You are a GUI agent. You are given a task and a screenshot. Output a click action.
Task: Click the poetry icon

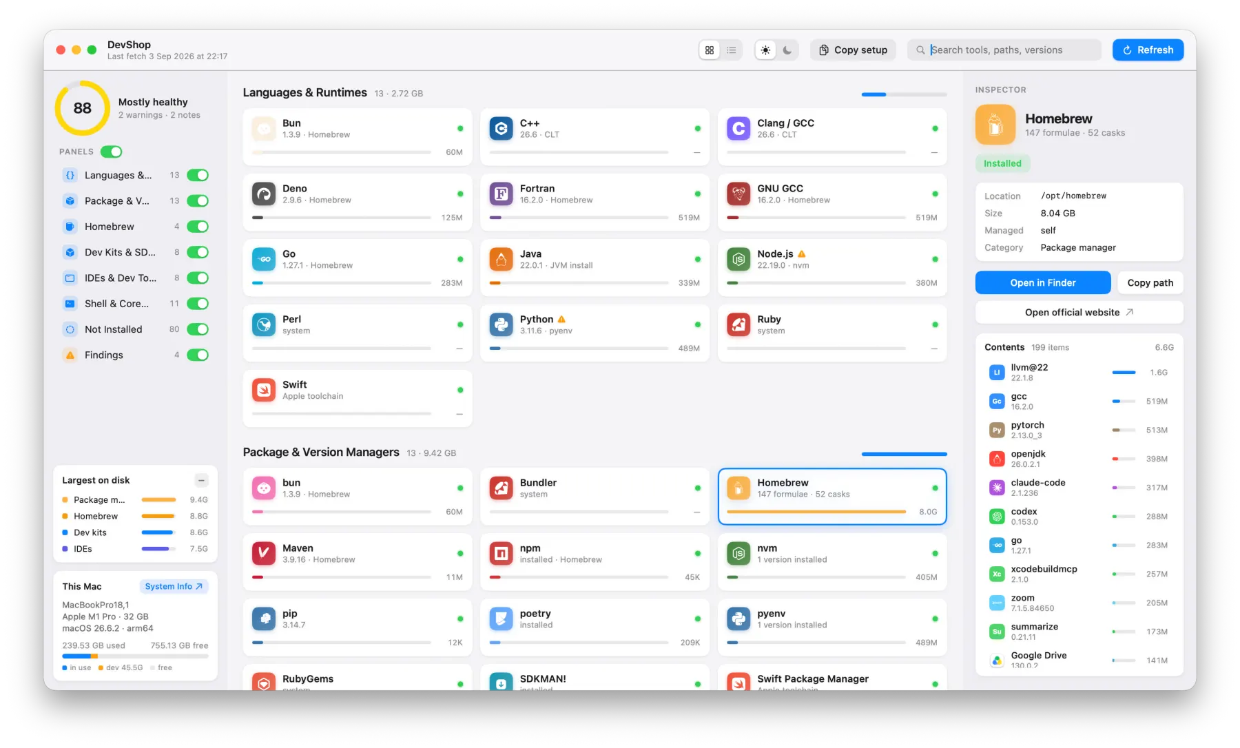pos(502,619)
